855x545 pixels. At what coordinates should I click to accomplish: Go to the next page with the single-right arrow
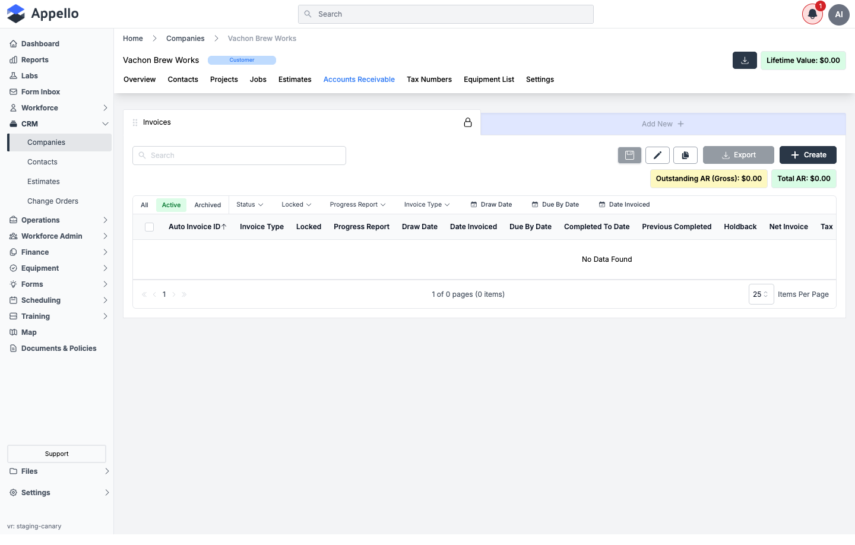[174, 294]
